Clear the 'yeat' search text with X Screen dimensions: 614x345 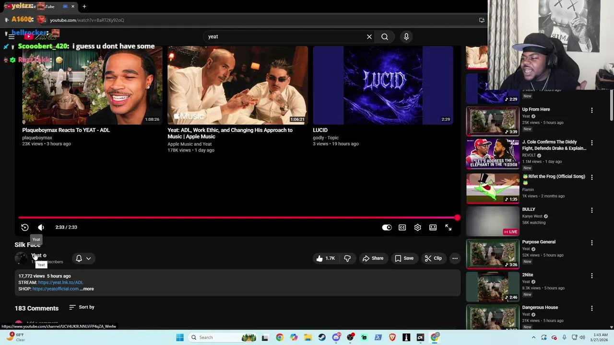click(369, 36)
